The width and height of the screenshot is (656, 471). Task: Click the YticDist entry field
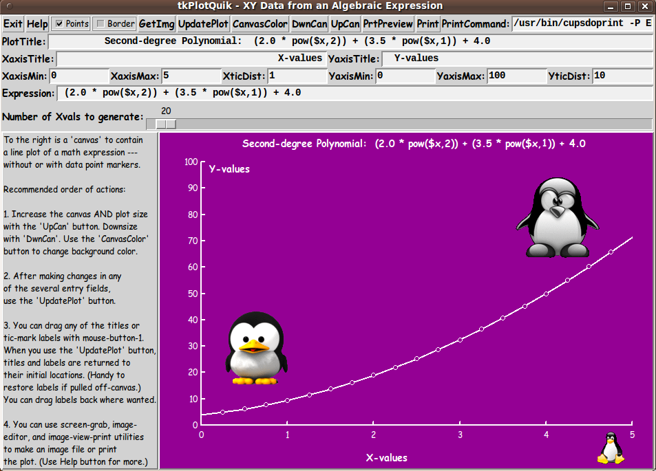pyautogui.click(x=622, y=76)
